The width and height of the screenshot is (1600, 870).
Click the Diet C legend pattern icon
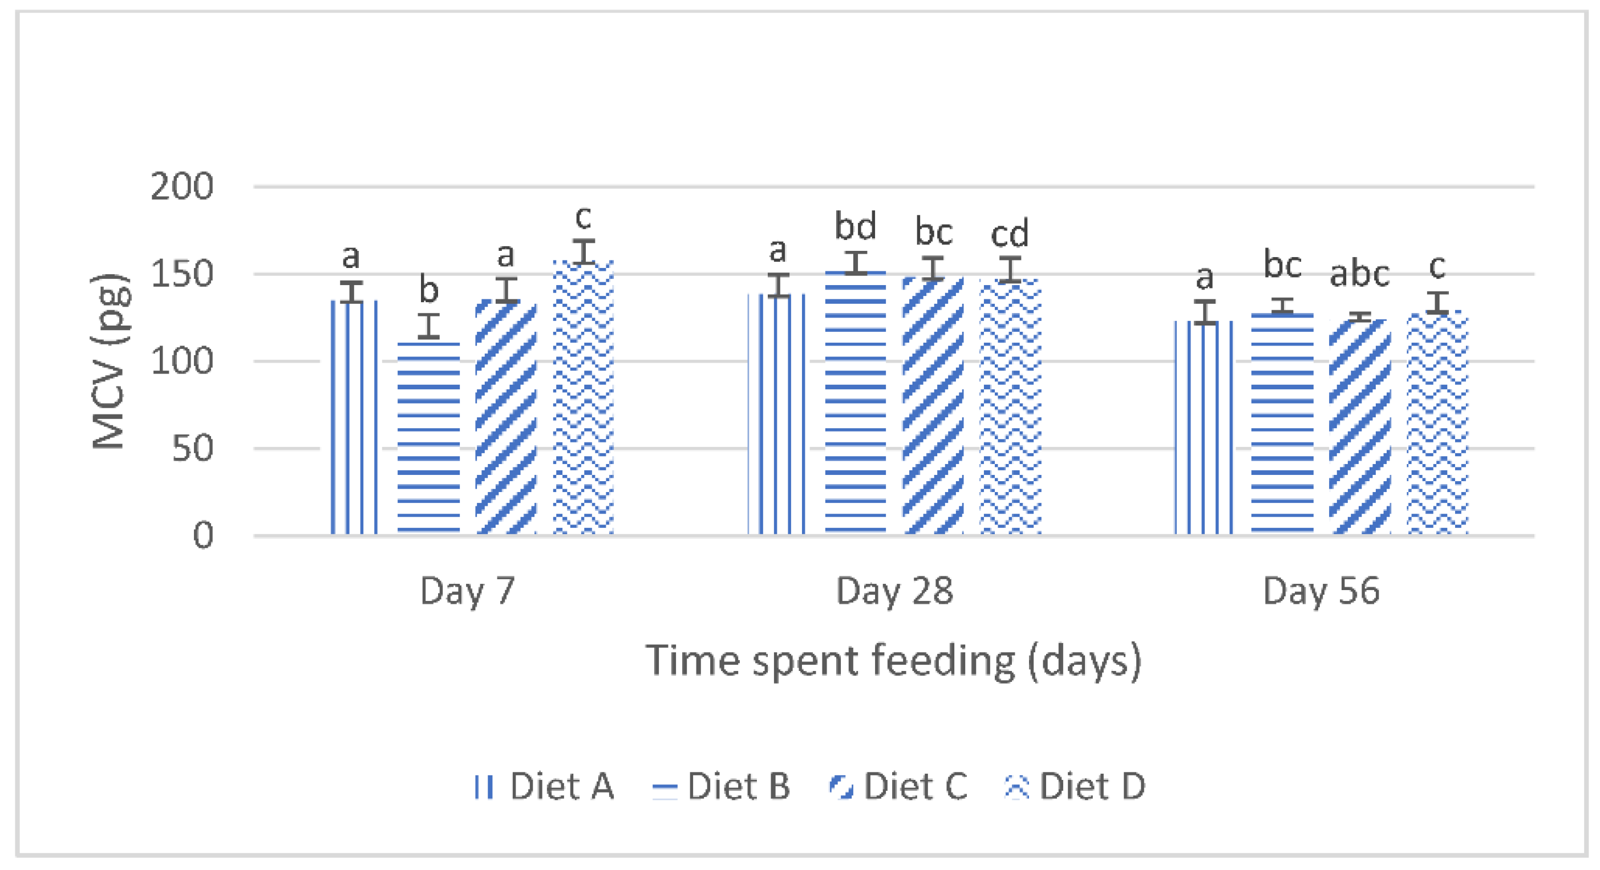[x=841, y=787]
